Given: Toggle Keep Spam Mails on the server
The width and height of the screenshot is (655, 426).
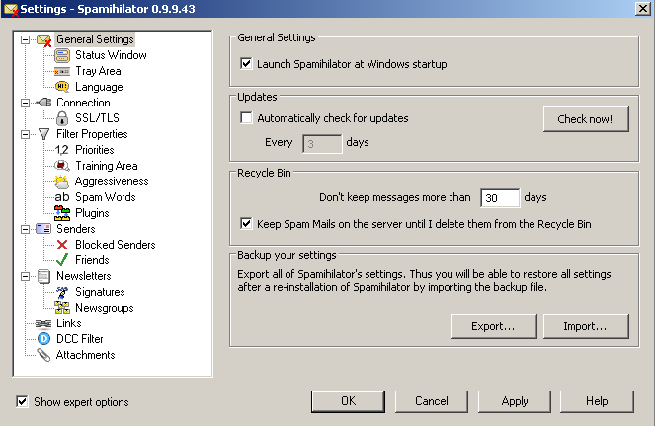Looking at the screenshot, I should pyautogui.click(x=246, y=224).
